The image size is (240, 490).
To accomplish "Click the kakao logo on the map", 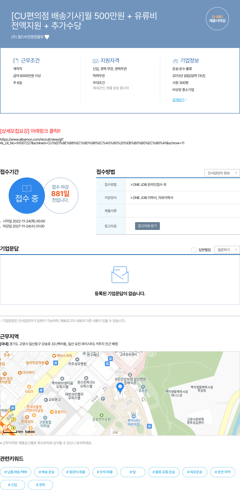I will (30, 431).
